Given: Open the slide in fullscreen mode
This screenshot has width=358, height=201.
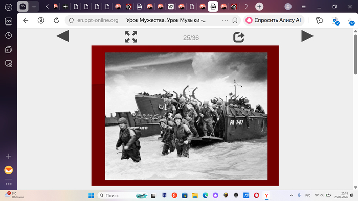Looking at the screenshot, I should click(131, 37).
